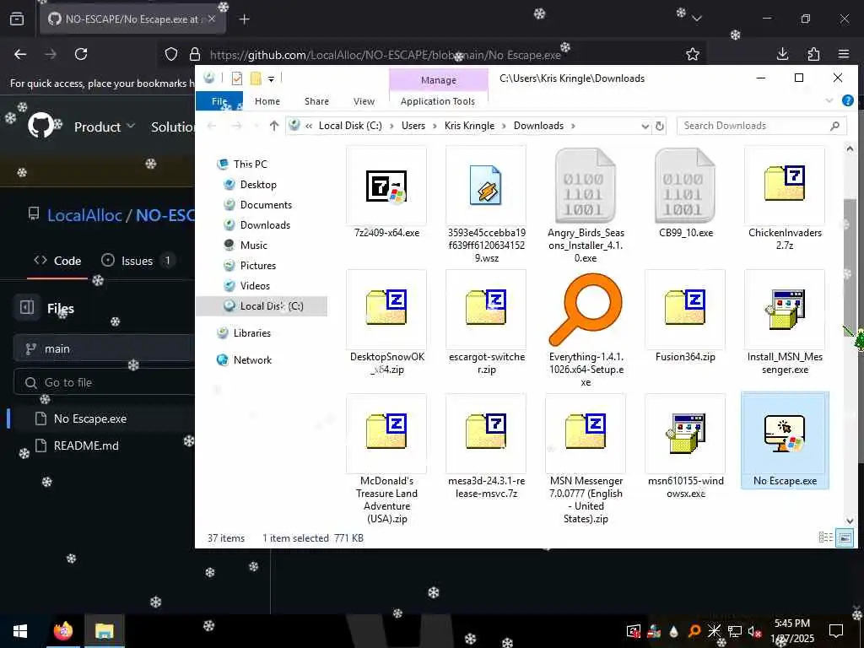Select msn610155-windowsx.exe installer icon

pos(685,433)
